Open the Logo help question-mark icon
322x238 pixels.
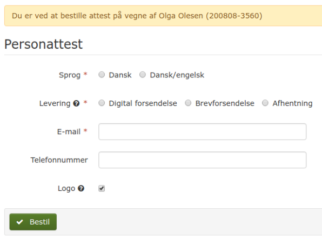[81, 188]
